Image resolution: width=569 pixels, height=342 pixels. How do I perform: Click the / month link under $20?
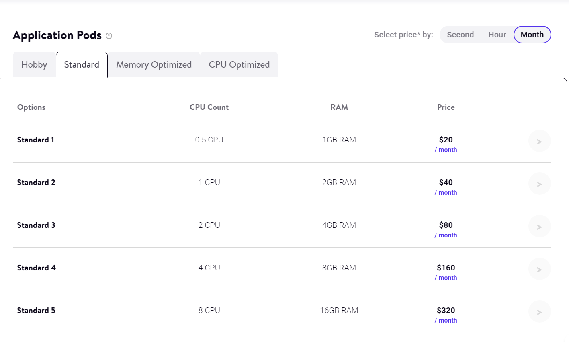(x=446, y=150)
